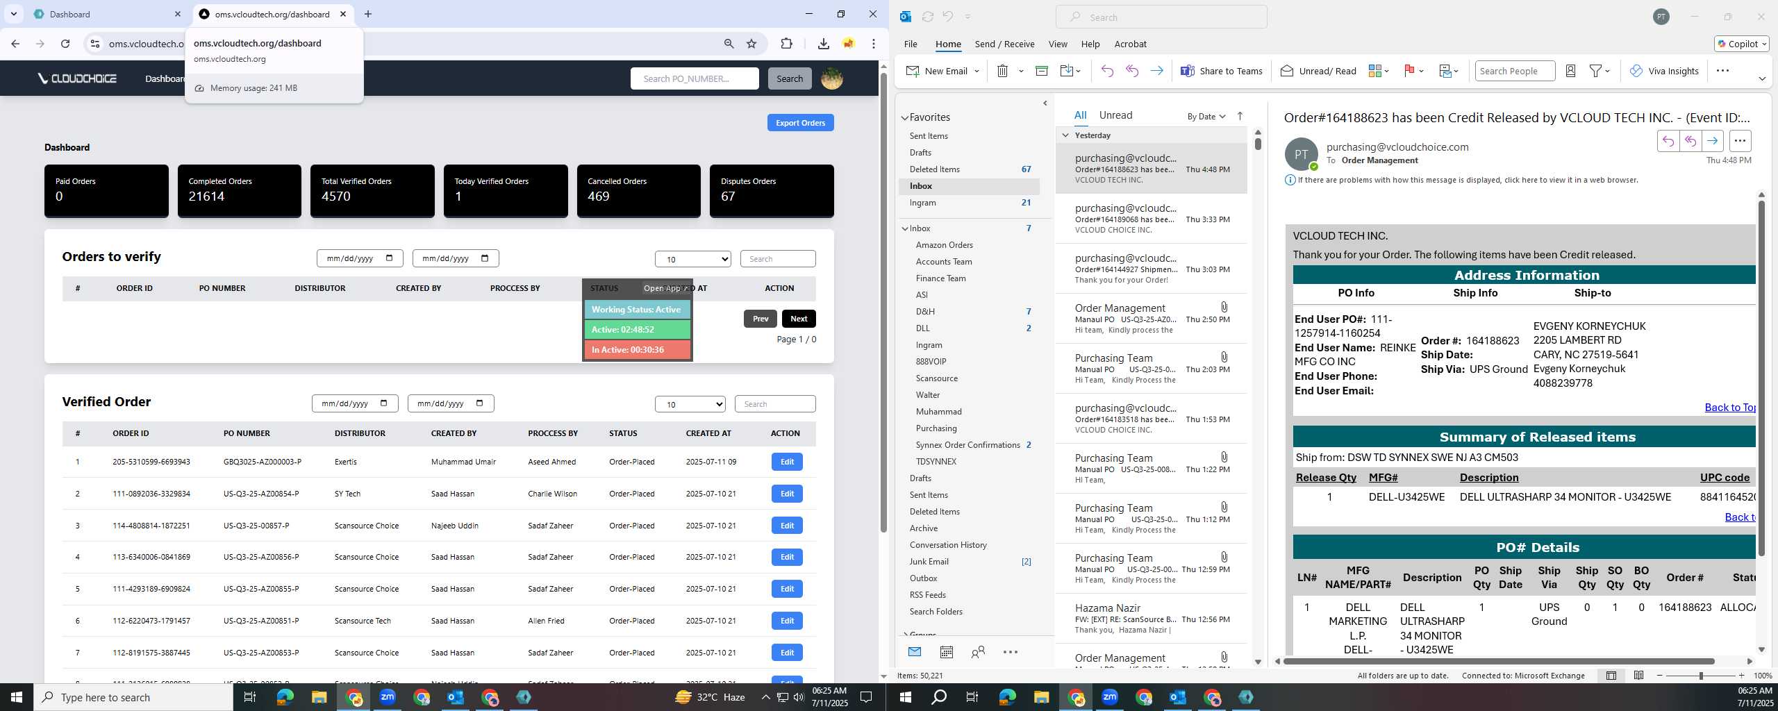Open Verified Order page-size dropdown
The height and width of the screenshot is (711, 1778).
[x=690, y=404]
